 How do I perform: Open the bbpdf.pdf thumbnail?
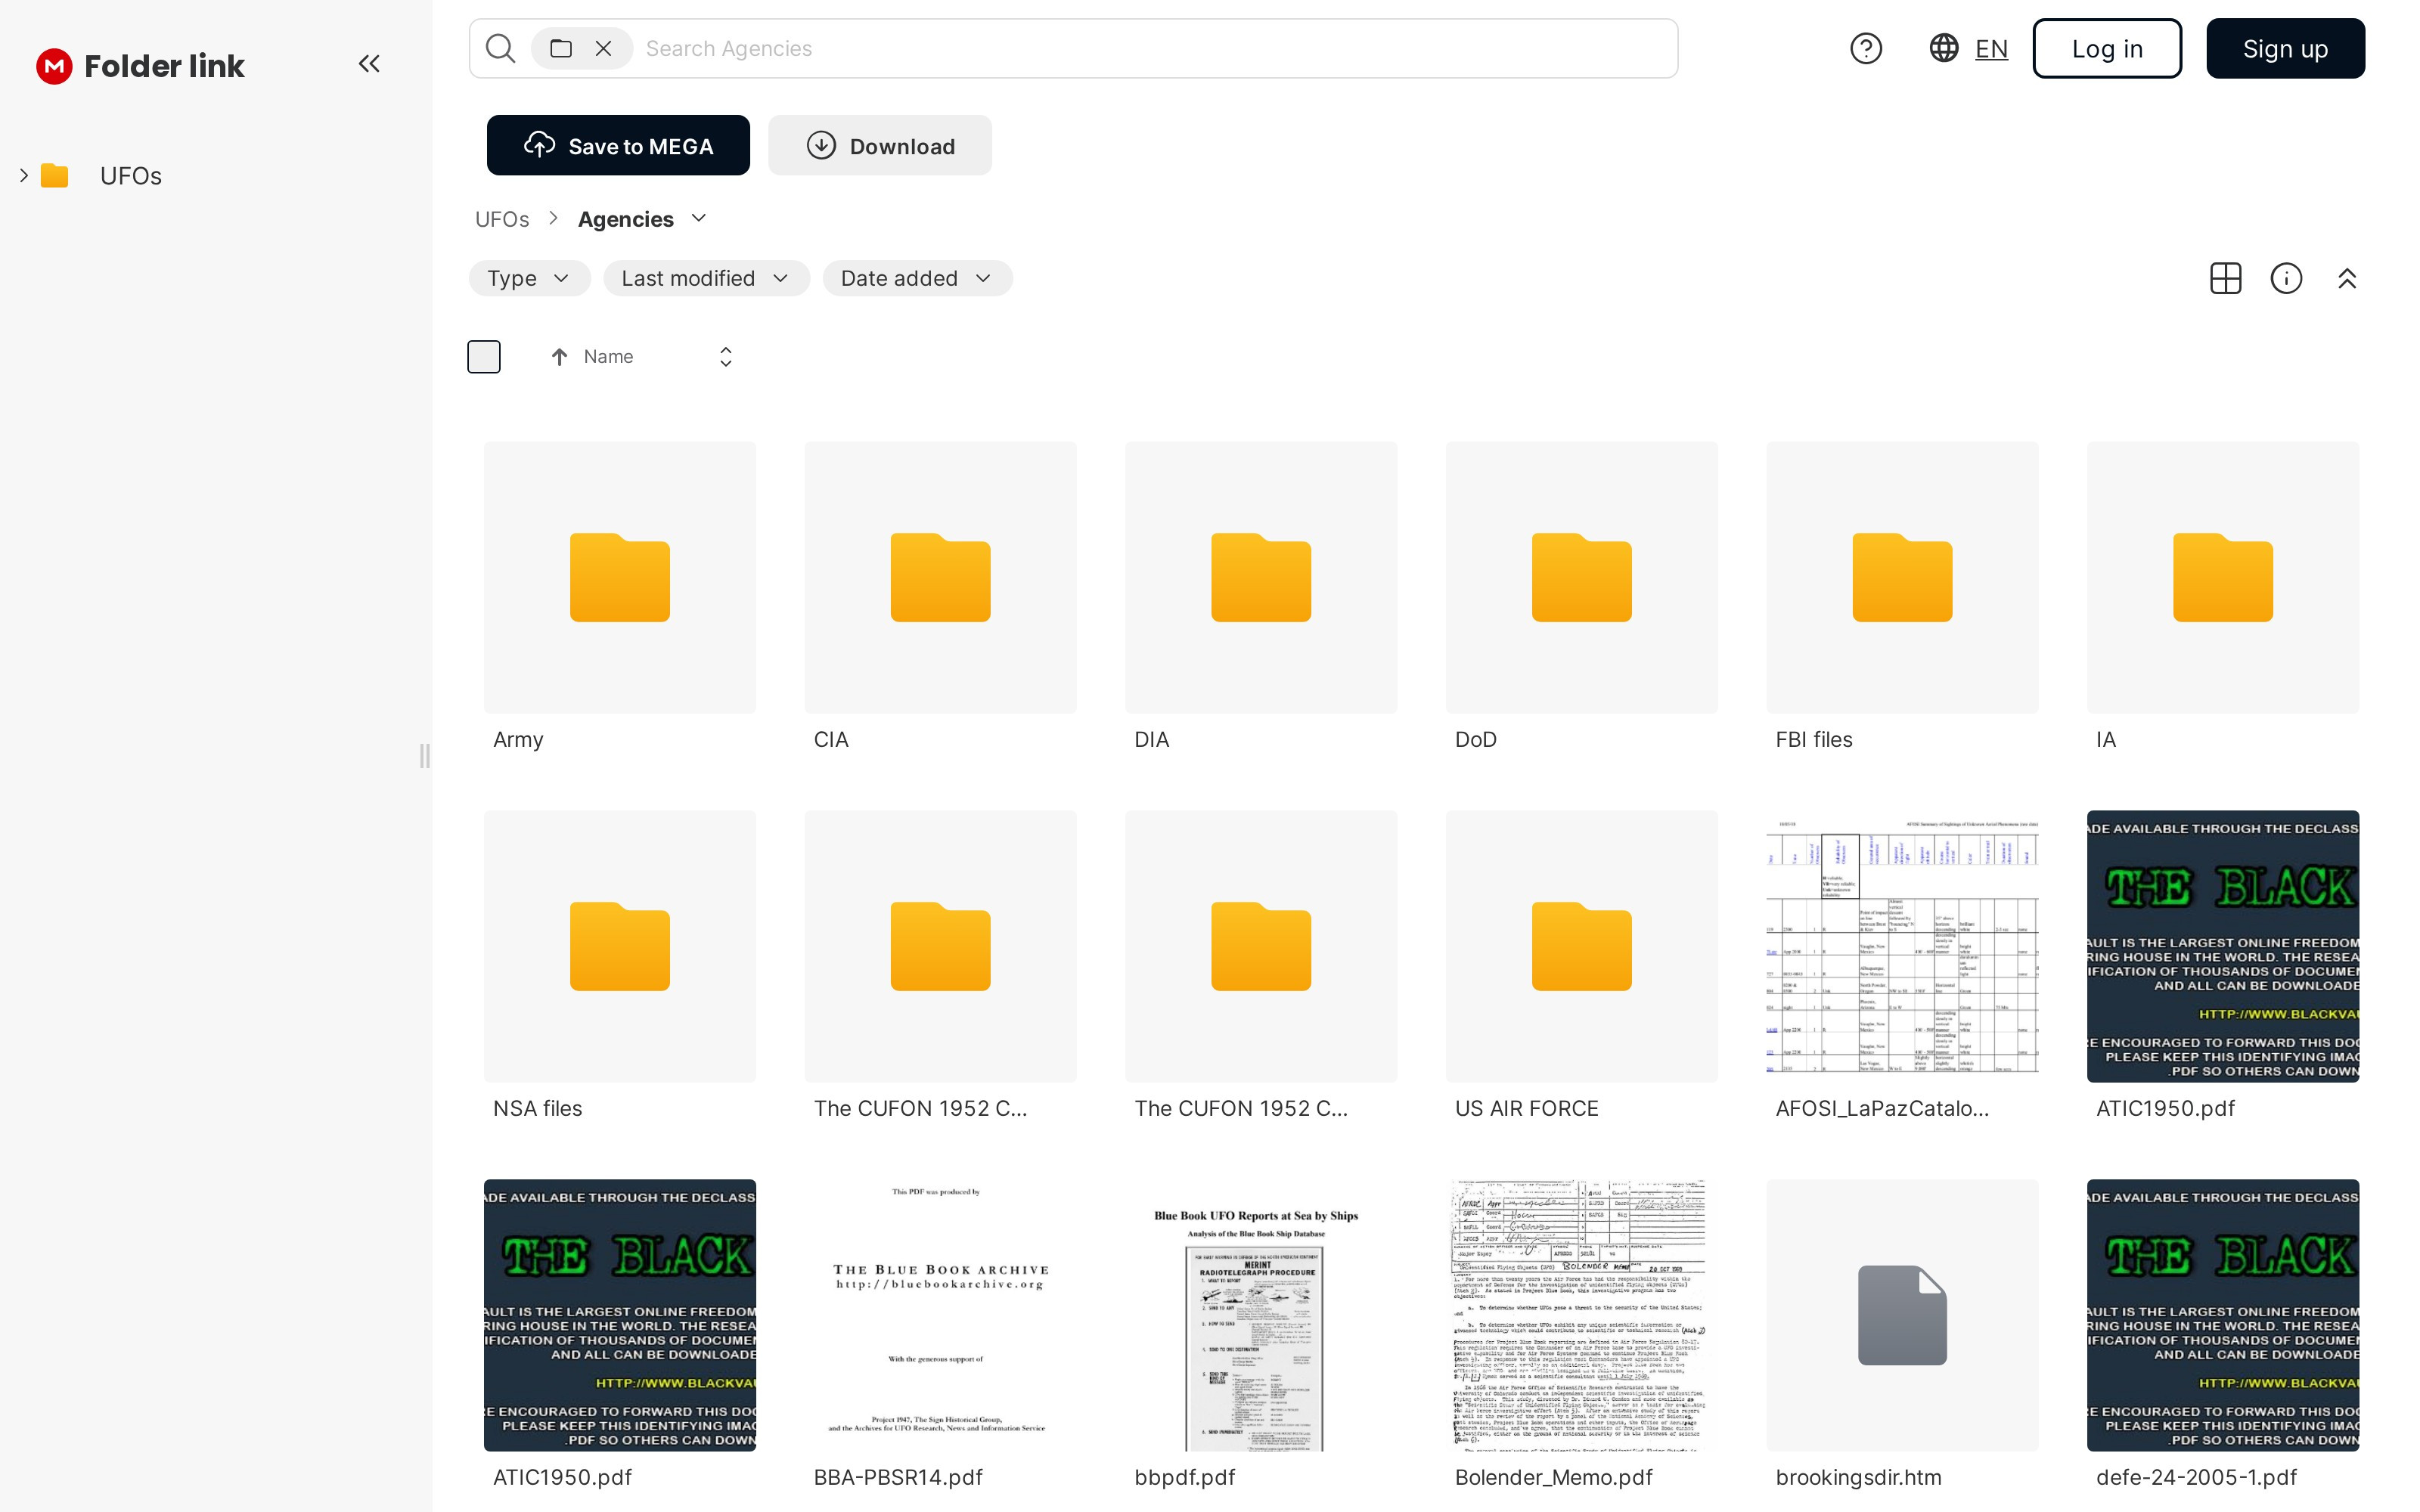pos(1261,1315)
